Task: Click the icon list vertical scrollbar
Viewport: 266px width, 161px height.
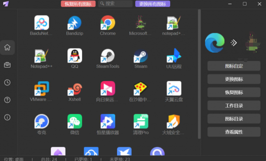Action: point(199,74)
